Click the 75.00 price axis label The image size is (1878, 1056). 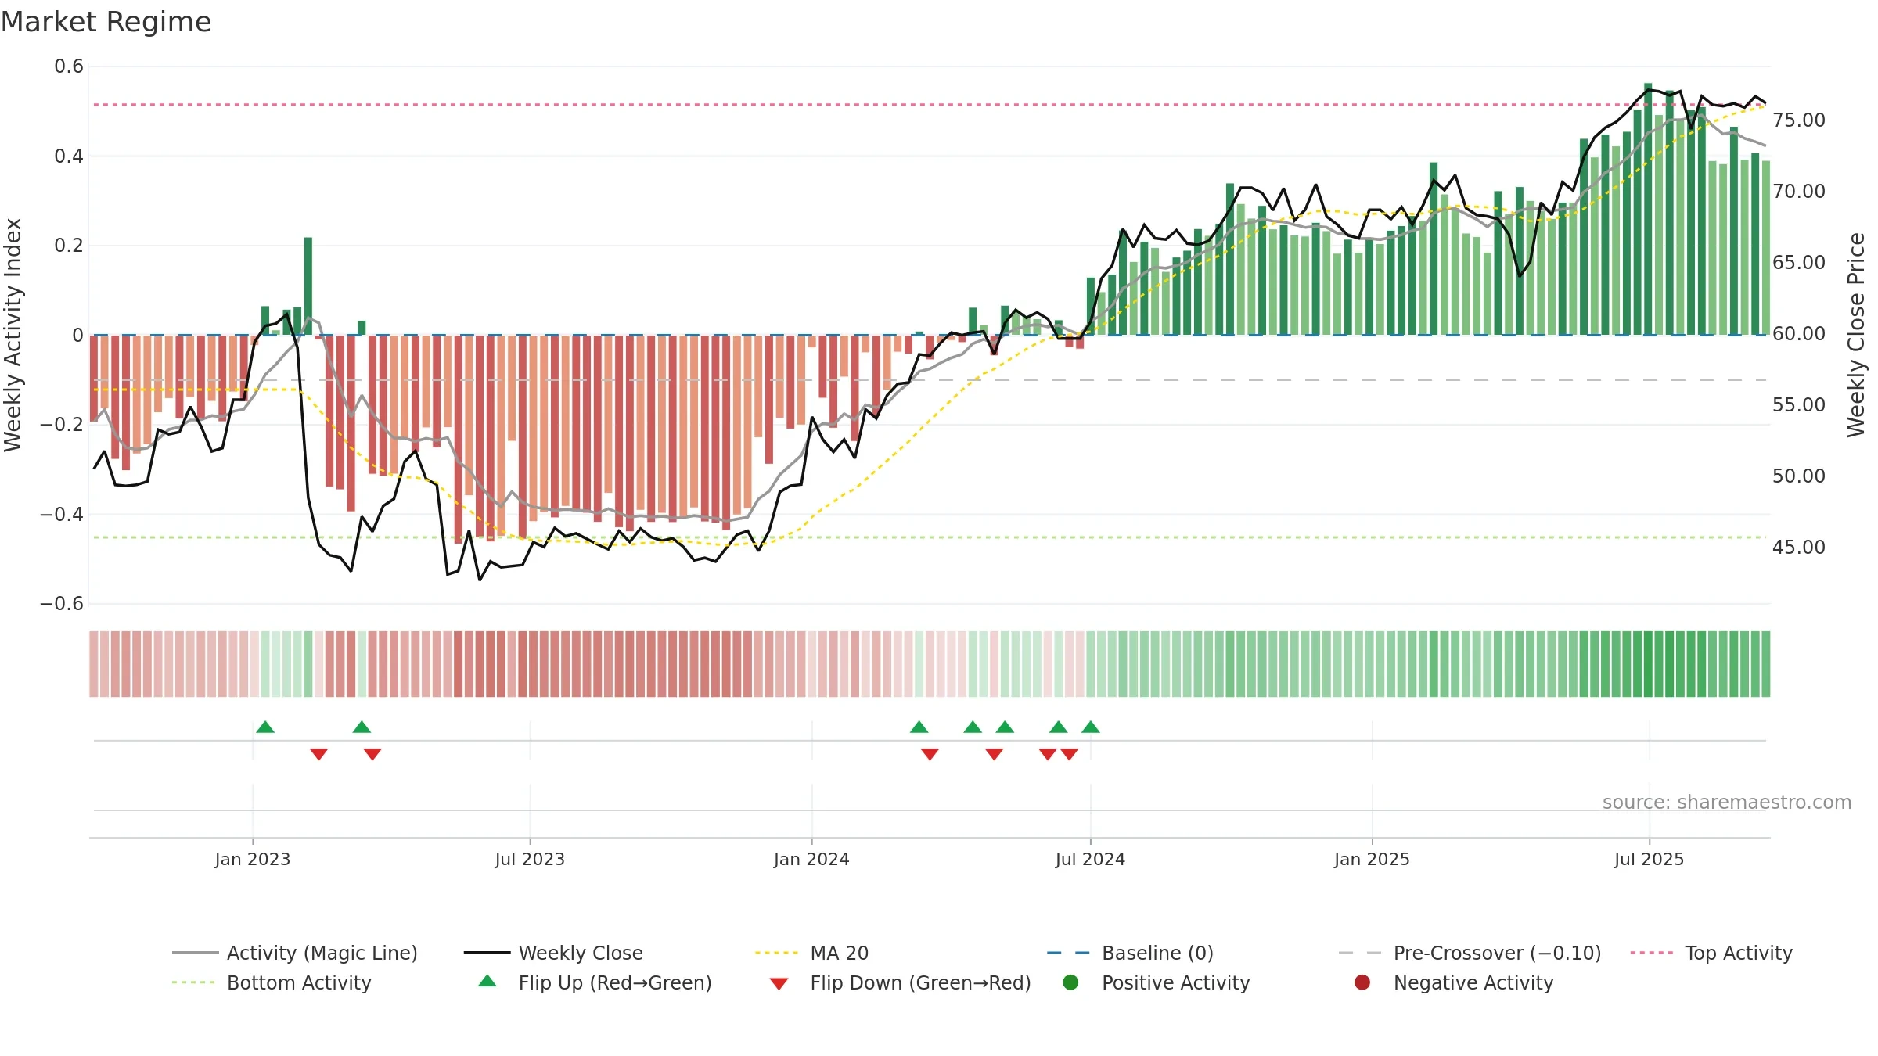[x=1798, y=120]
